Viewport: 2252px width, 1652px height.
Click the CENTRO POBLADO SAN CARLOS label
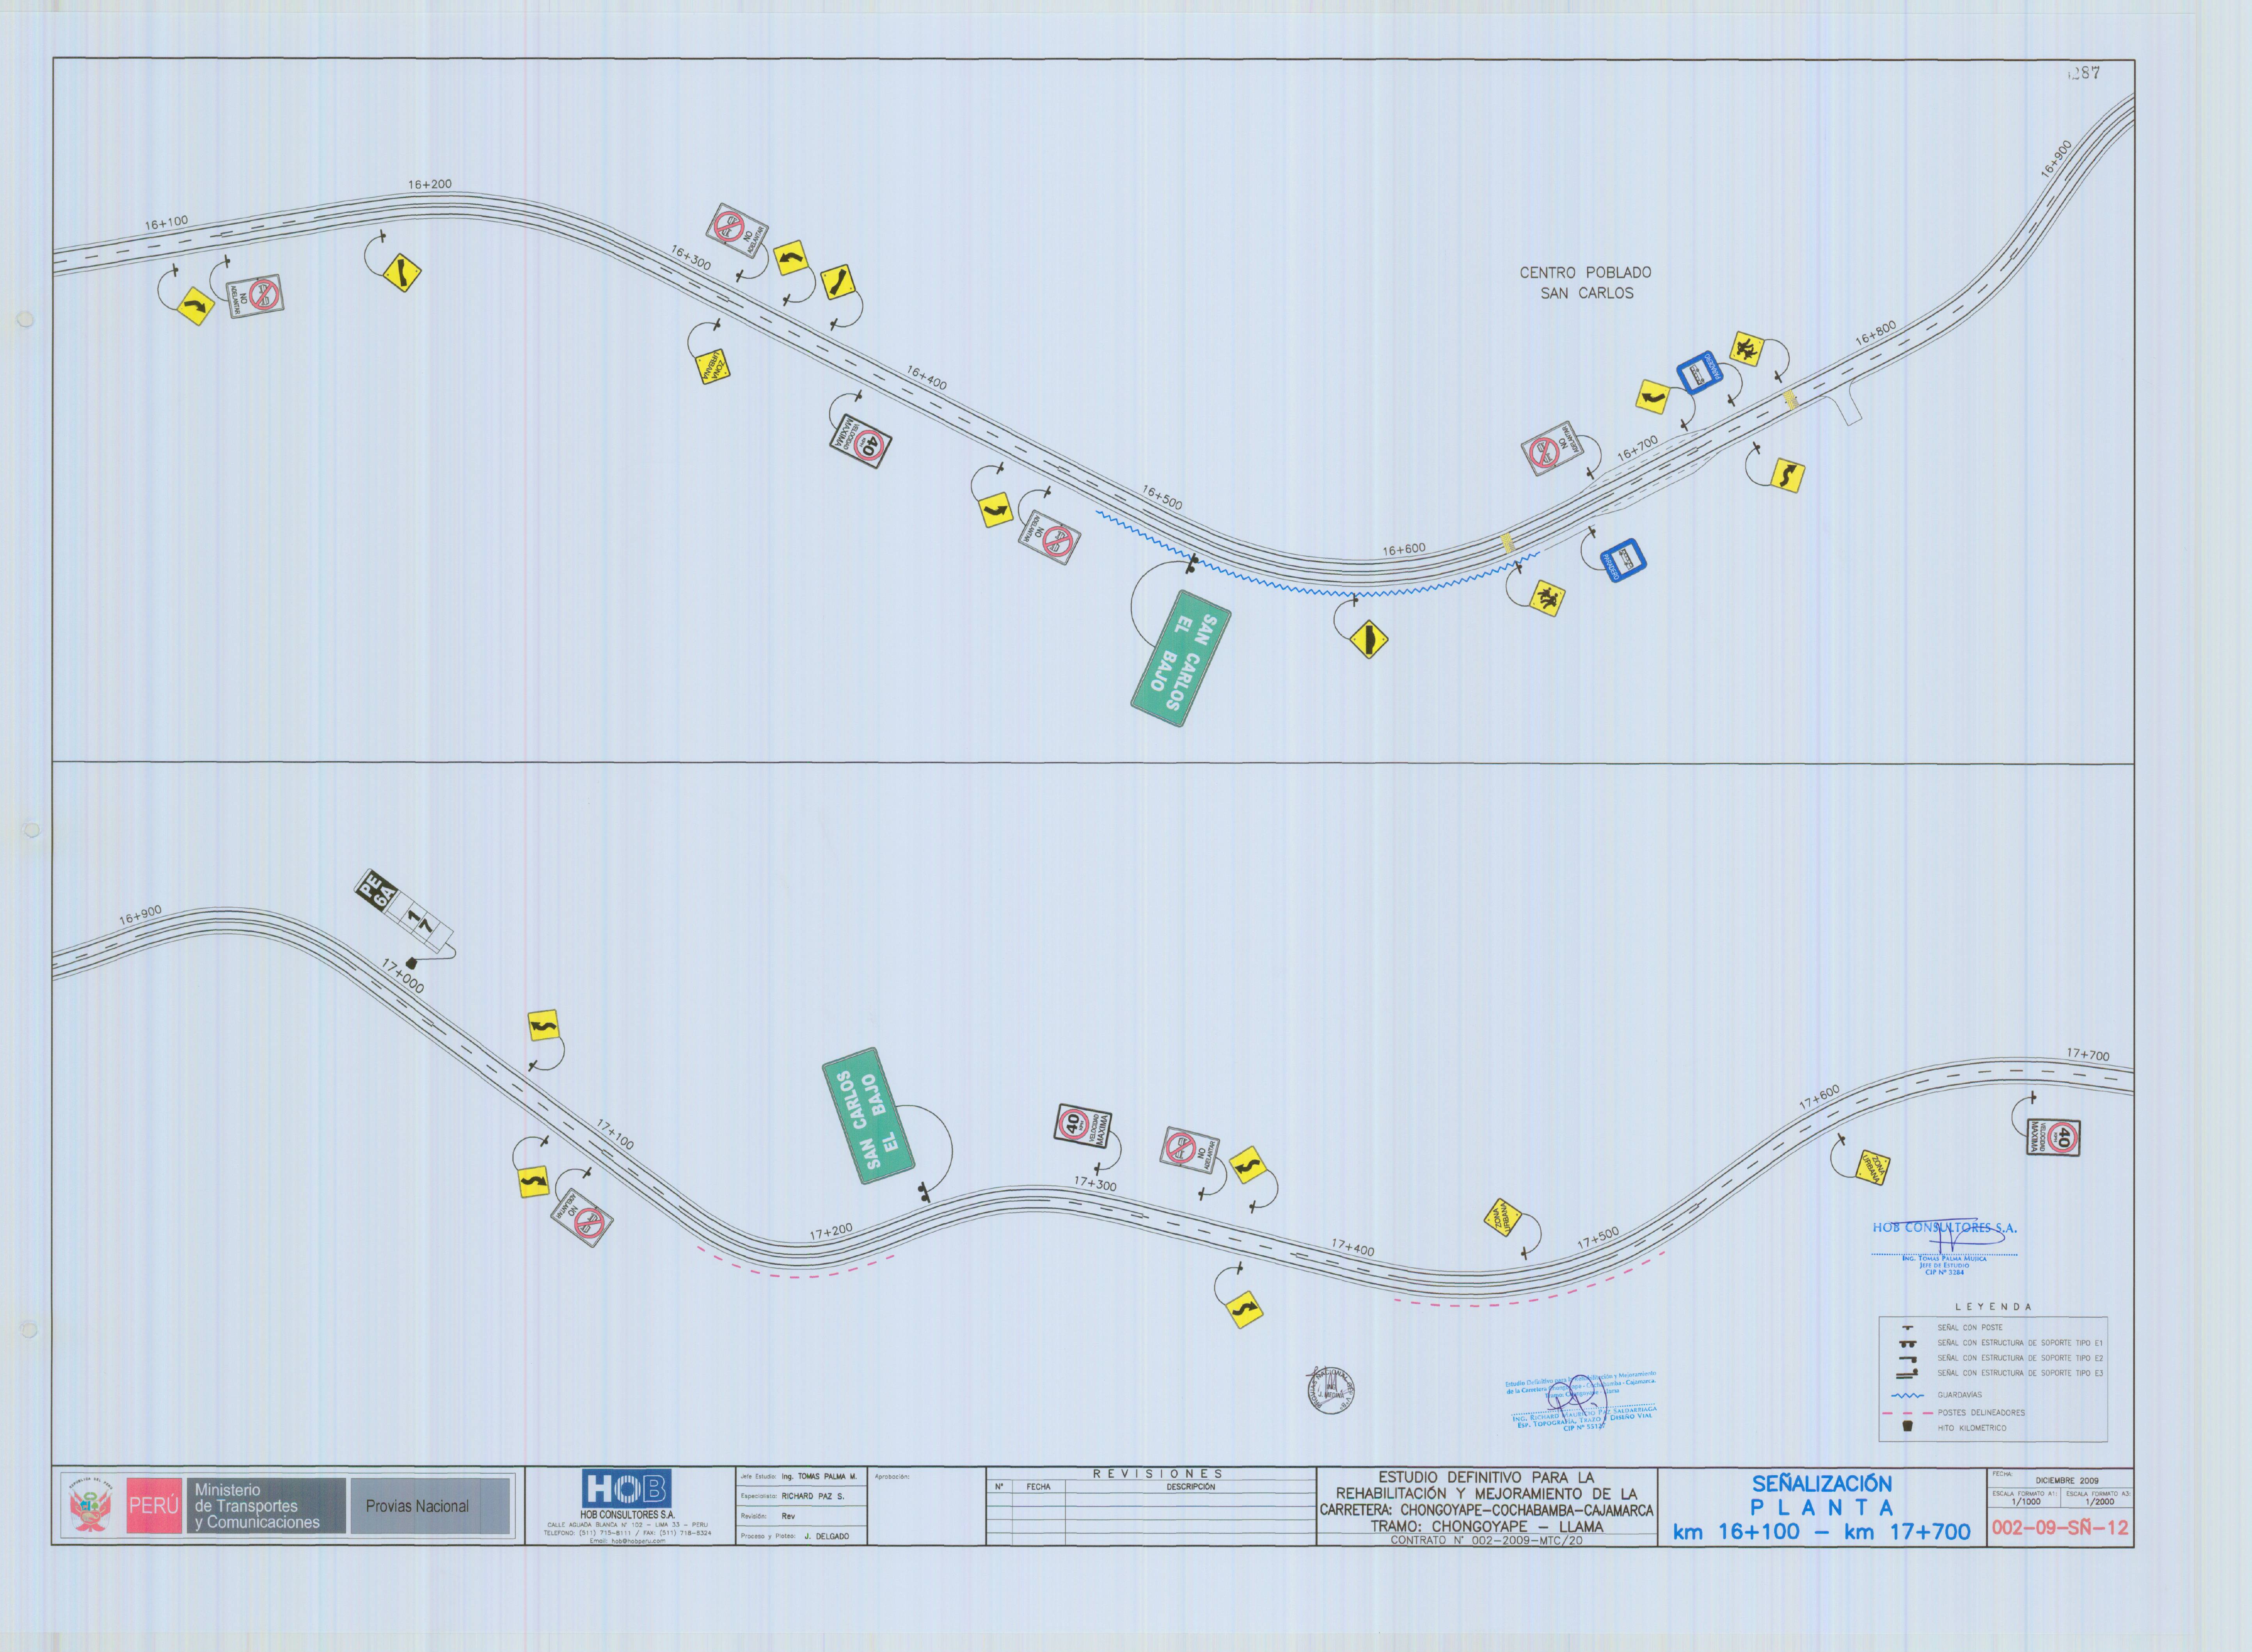pos(1586,283)
